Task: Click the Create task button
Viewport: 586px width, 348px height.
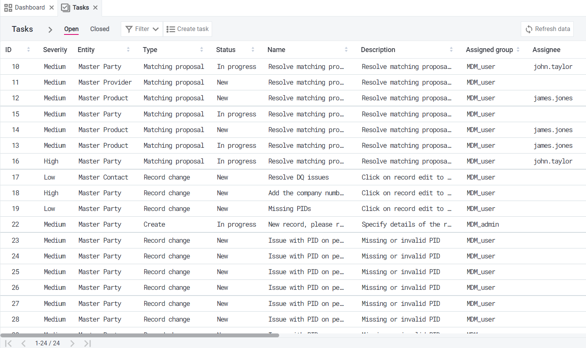Action: point(188,29)
